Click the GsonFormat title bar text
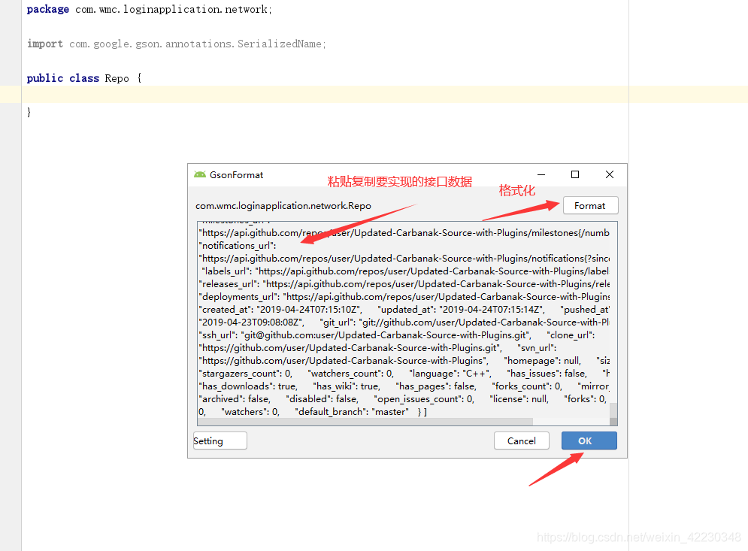Image resolution: width=748 pixels, height=551 pixels. (237, 175)
